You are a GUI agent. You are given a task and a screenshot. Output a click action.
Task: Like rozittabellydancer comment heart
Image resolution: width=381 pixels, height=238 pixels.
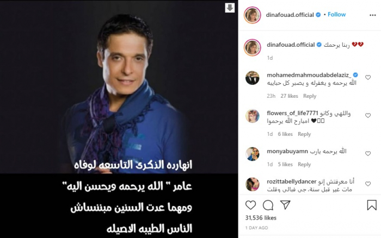pos(368,184)
